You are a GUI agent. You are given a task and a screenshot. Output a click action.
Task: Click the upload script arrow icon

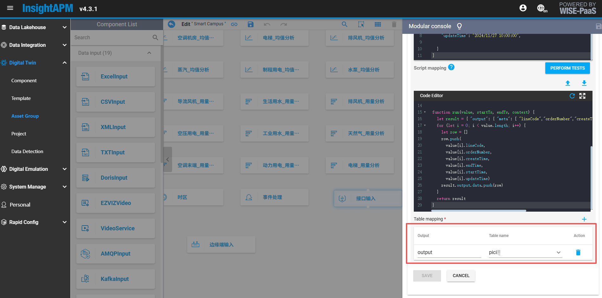click(x=567, y=83)
